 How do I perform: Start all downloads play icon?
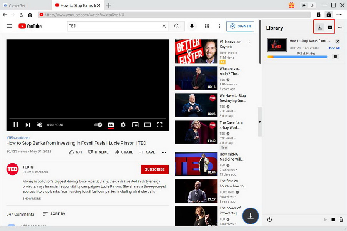[x=325, y=219]
